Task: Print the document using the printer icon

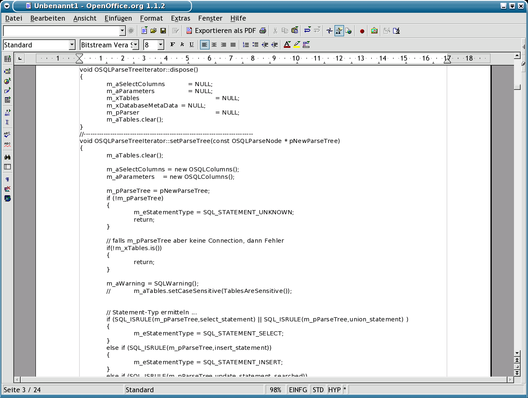Action: [262, 31]
